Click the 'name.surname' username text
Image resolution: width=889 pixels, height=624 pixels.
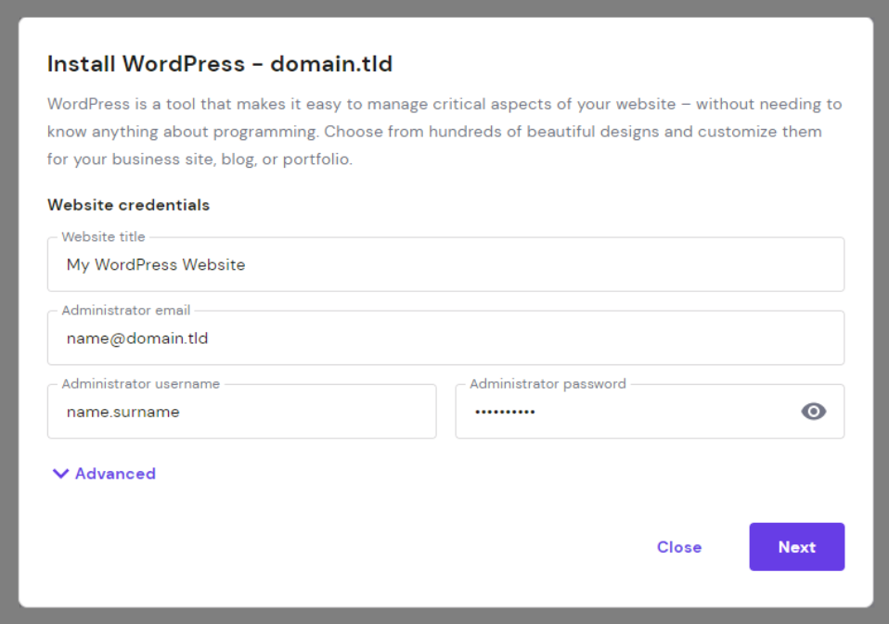coord(123,412)
